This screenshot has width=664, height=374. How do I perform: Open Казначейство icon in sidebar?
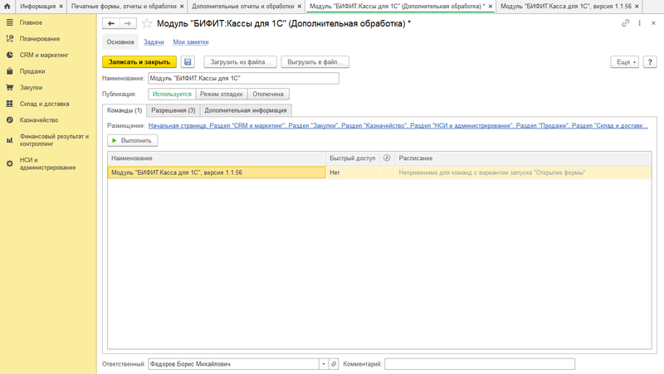10,120
